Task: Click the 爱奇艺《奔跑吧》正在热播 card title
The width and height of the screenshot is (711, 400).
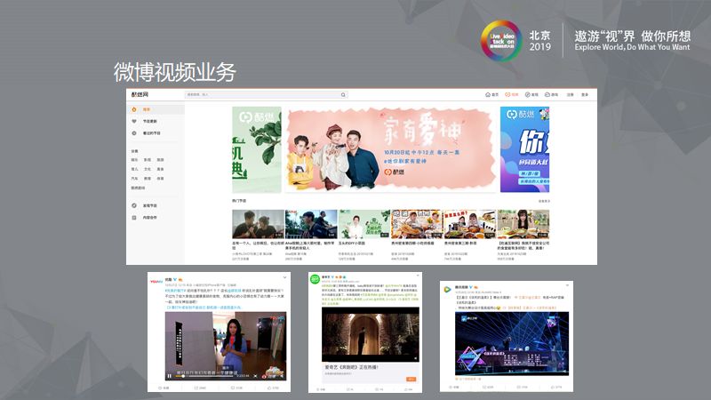Action: pyautogui.click(x=352, y=367)
